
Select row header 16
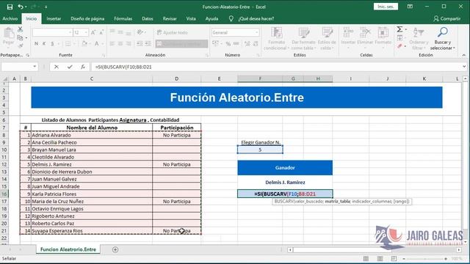pyautogui.click(x=4, y=194)
